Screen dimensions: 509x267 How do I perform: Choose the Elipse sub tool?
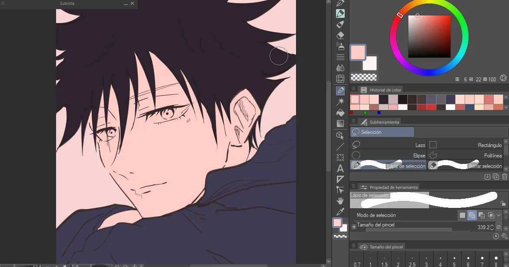click(x=388, y=155)
